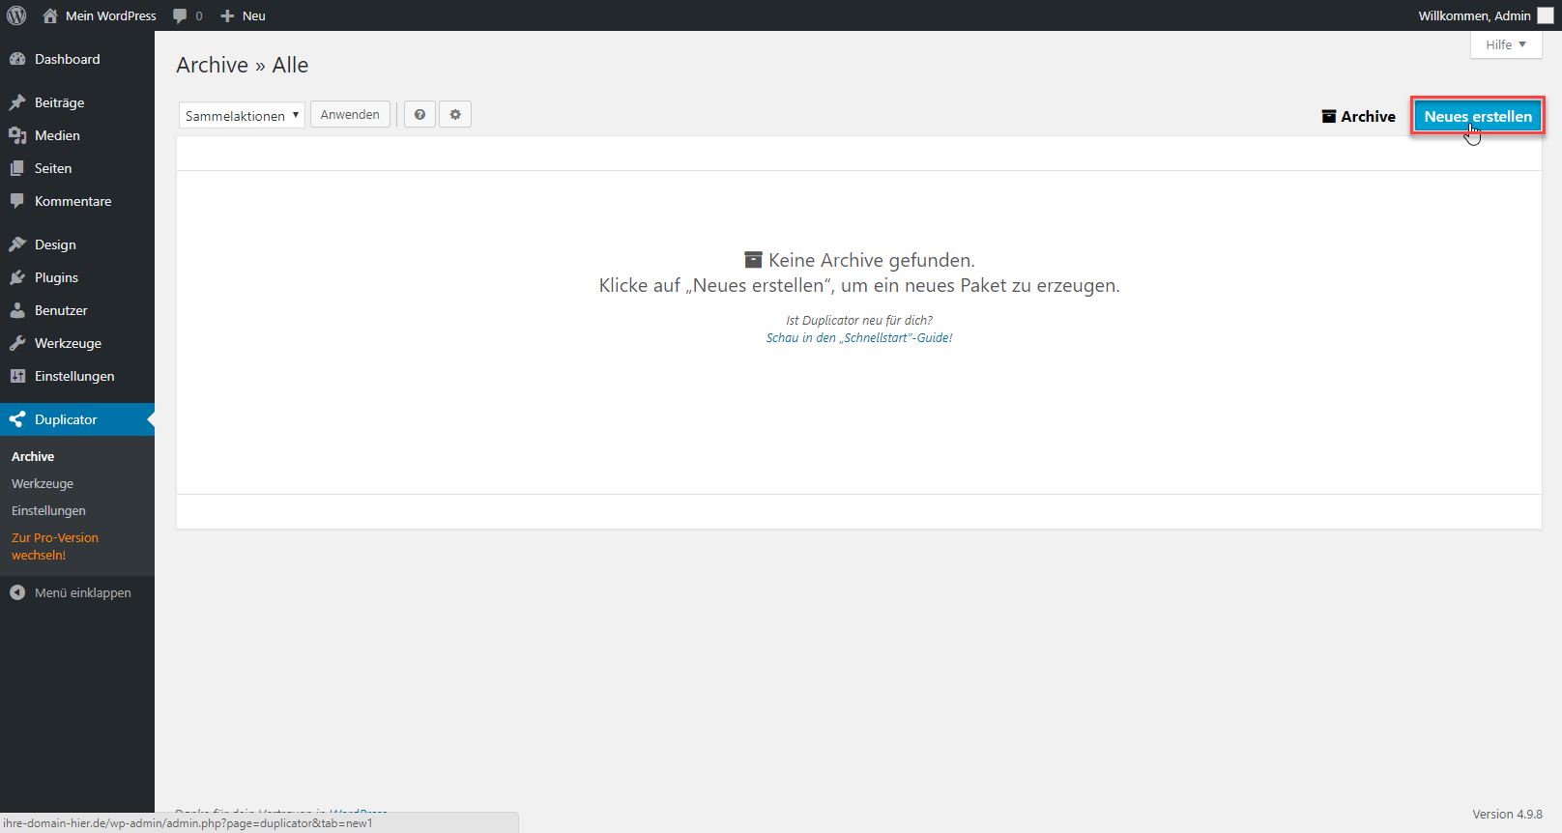Click the WordPress logo icon
Viewport: 1562px width, 833px height.
click(x=16, y=15)
